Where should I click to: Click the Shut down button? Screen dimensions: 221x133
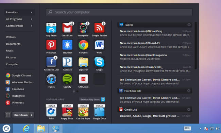point(21,115)
